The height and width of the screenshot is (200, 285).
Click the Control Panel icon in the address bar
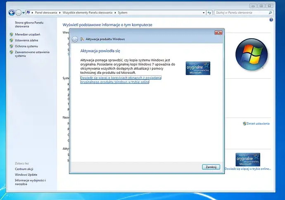coord(28,12)
